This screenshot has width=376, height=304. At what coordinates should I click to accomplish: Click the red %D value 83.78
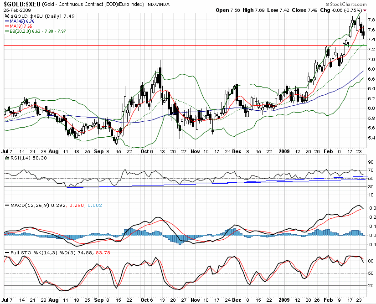[103, 252]
